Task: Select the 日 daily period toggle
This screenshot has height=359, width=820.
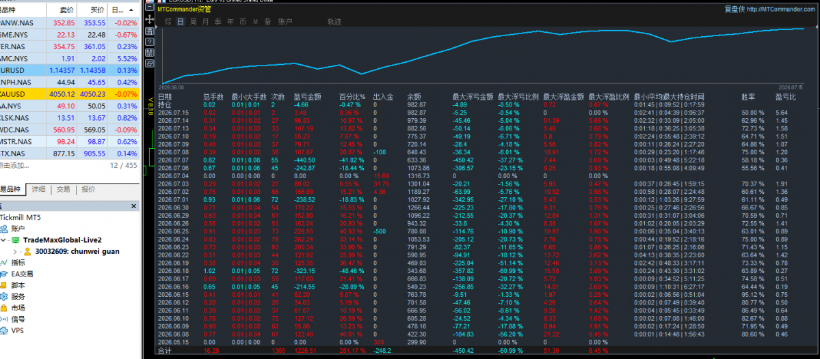Action: coord(181,22)
